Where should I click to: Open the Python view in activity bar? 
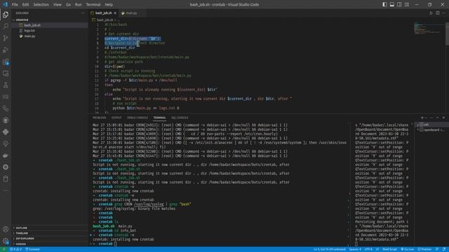[6, 132]
